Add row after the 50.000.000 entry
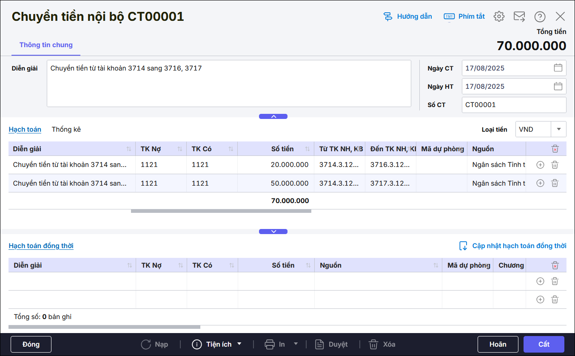Image resolution: width=575 pixels, height=356 pixels. tap(540, 183)
